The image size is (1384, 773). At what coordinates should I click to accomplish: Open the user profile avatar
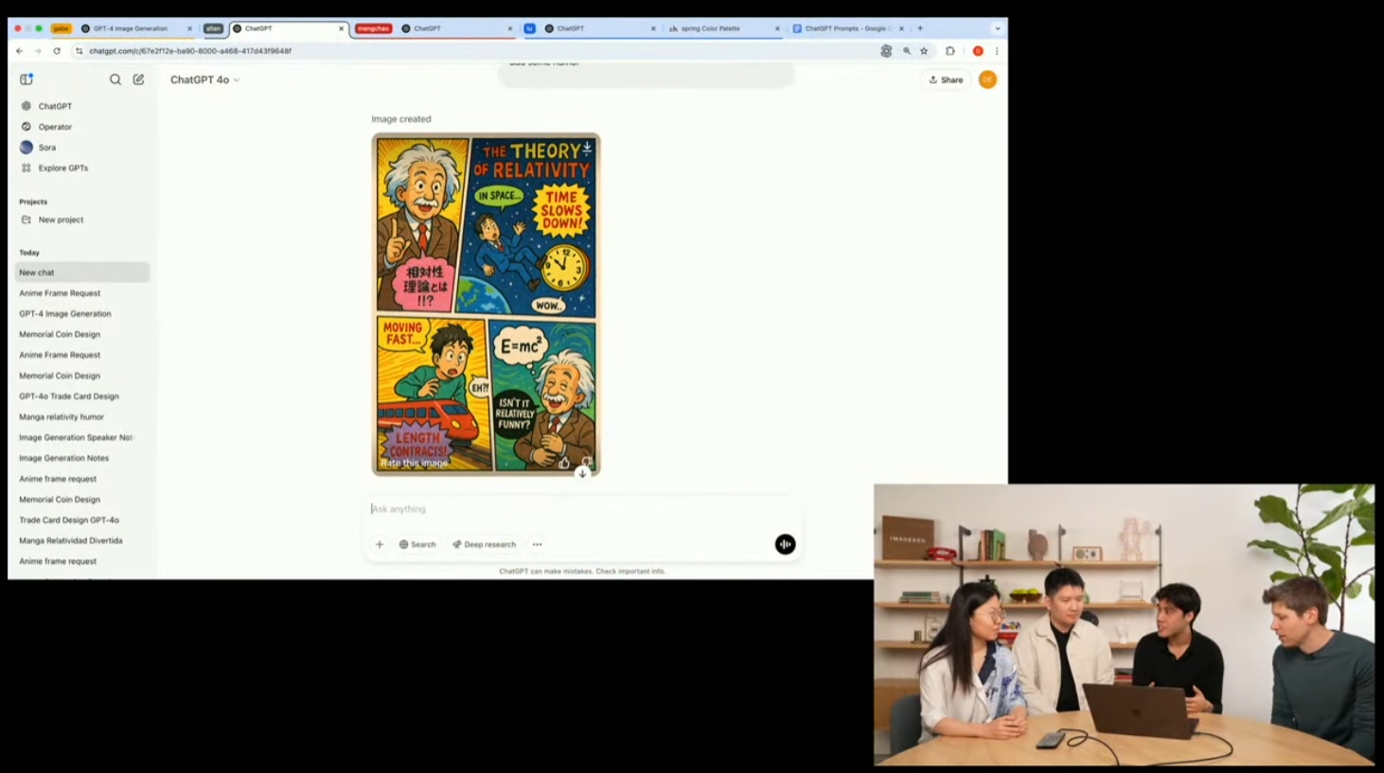point(987,79)
